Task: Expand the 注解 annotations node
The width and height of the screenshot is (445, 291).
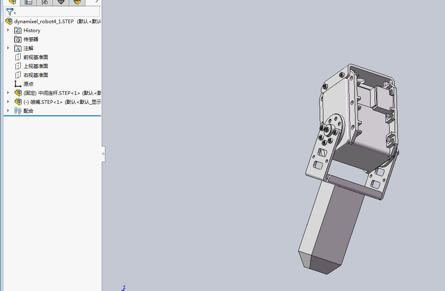Action: pos(8,48)
